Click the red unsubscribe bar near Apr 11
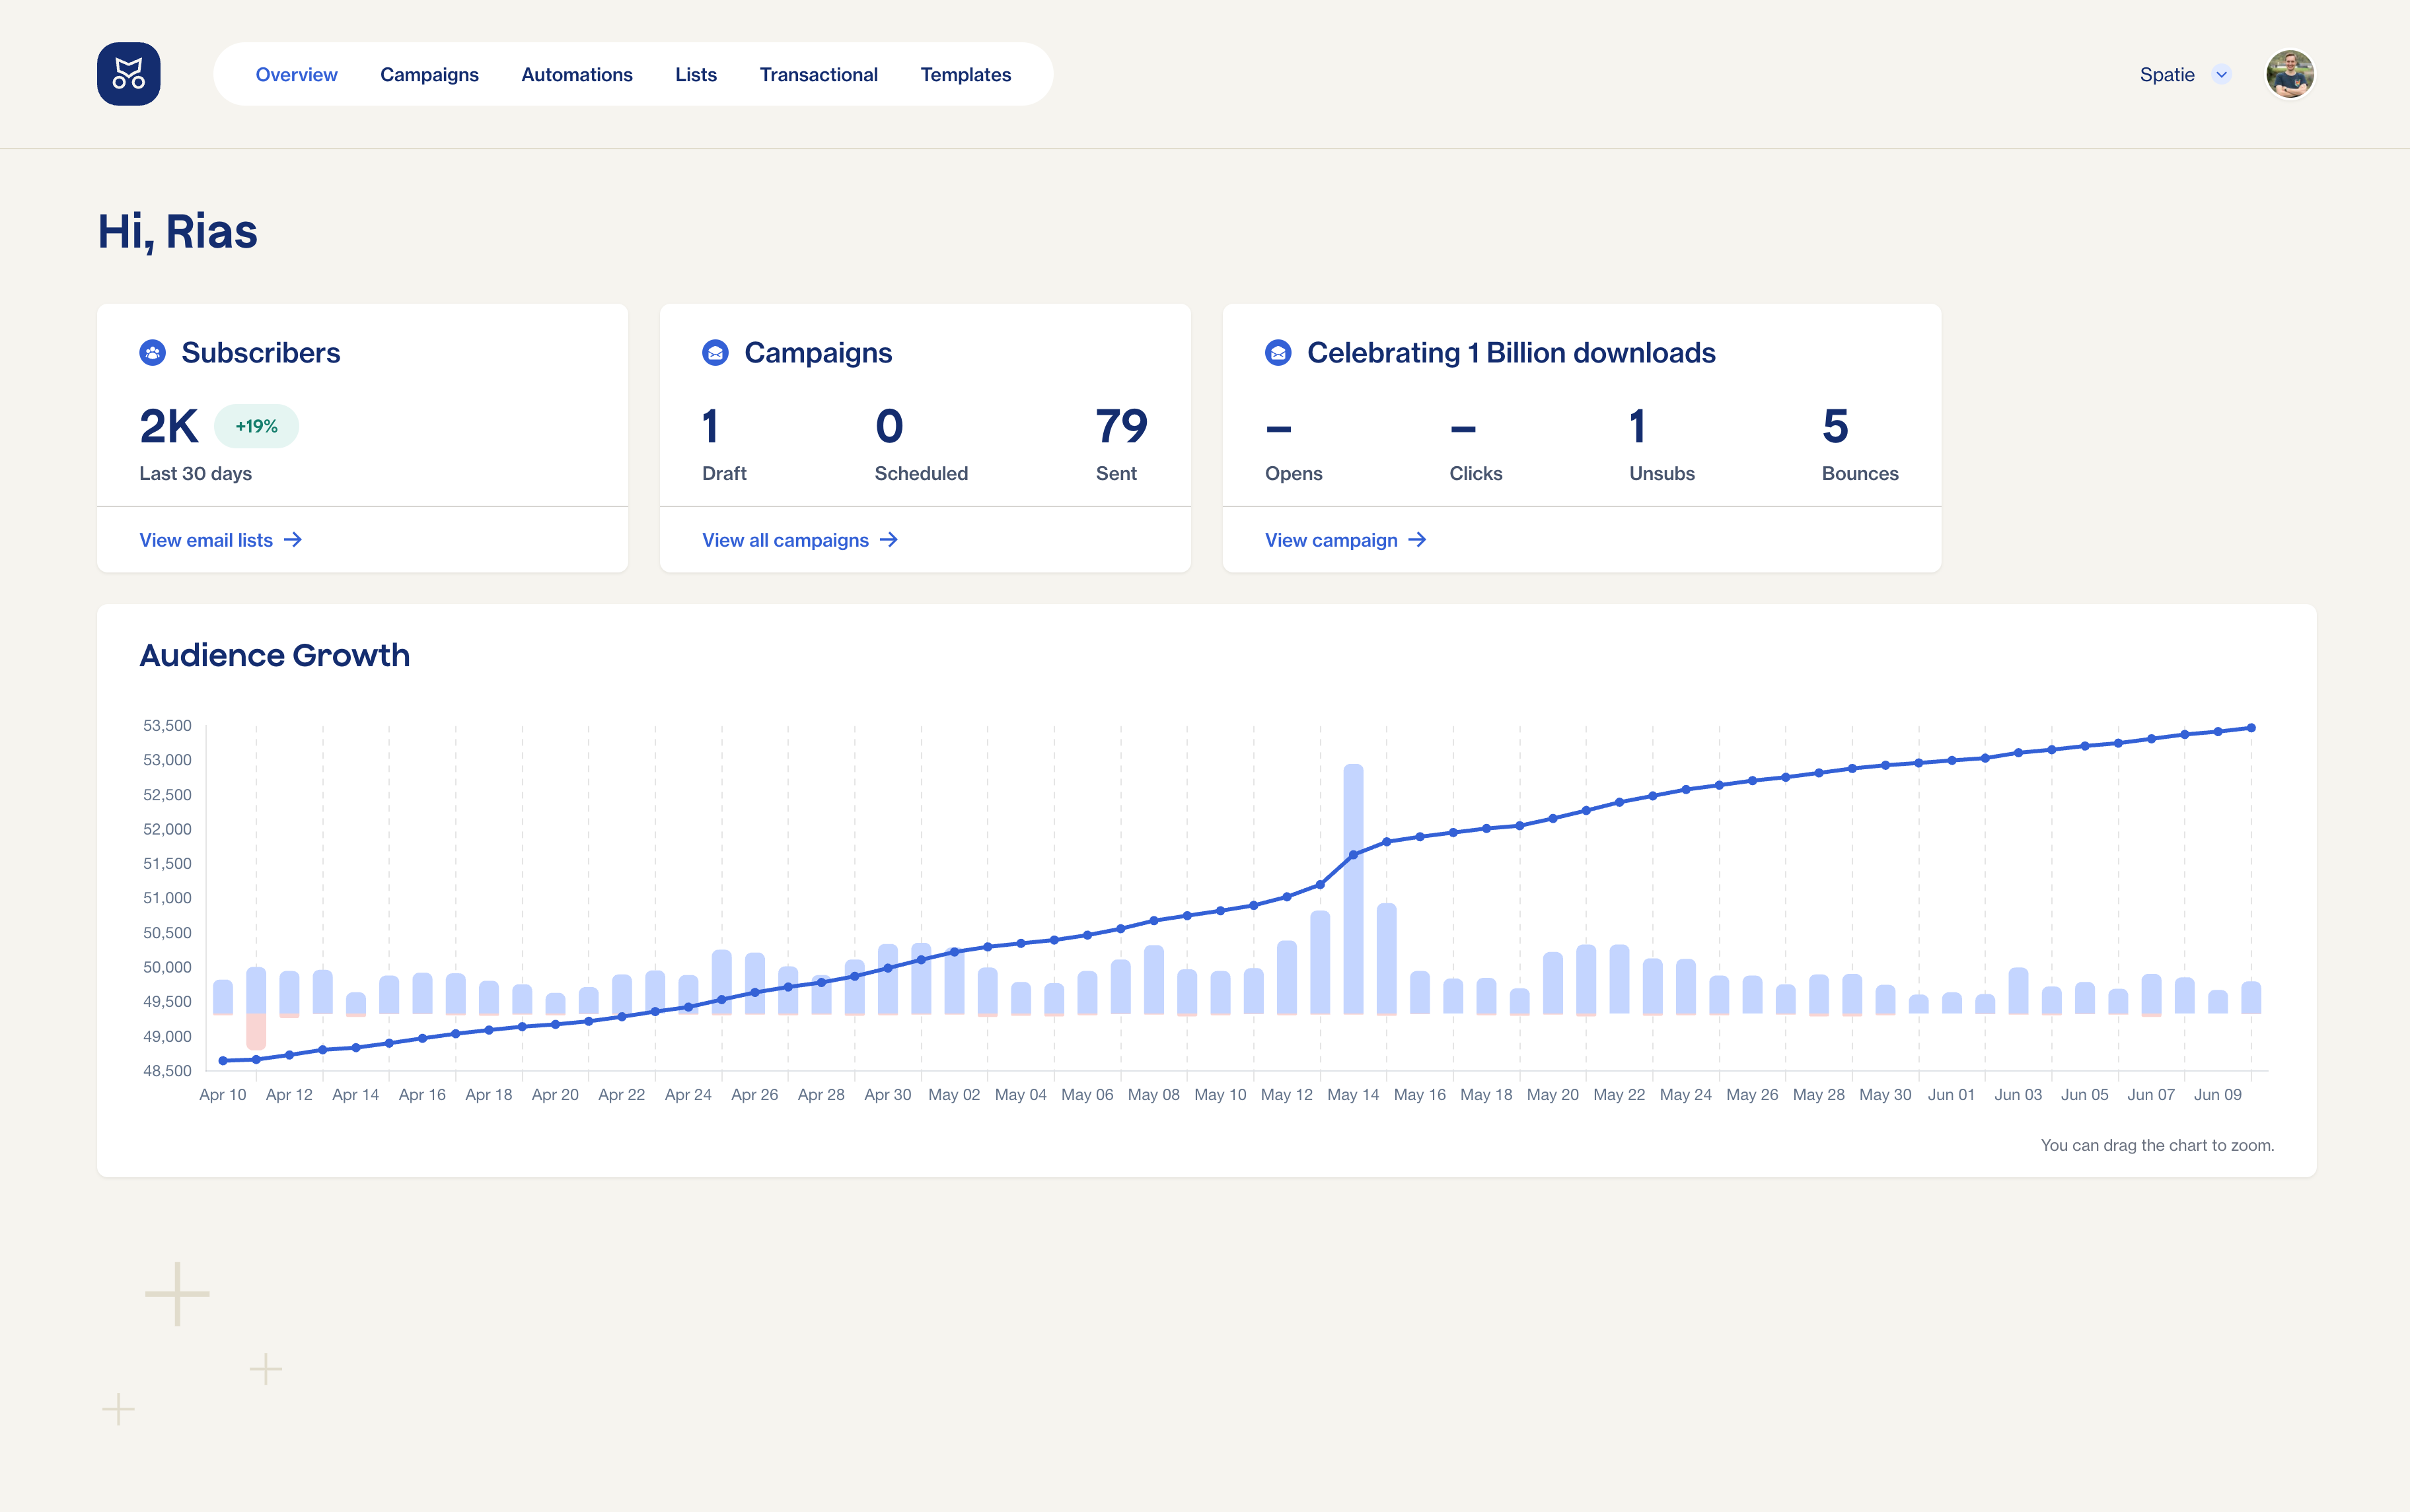The width and height of the screenshot is (2410, 1512). [x=256, y=1031]
